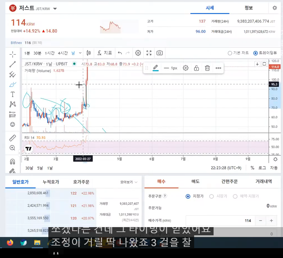
Task: Toggle the lock drawings pencil icon
Action: (x=13, y=171)
